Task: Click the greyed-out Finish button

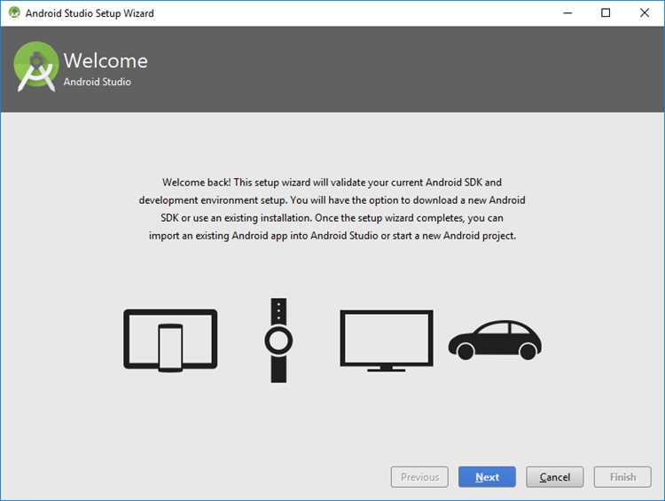Action: [x=622, y=477]
